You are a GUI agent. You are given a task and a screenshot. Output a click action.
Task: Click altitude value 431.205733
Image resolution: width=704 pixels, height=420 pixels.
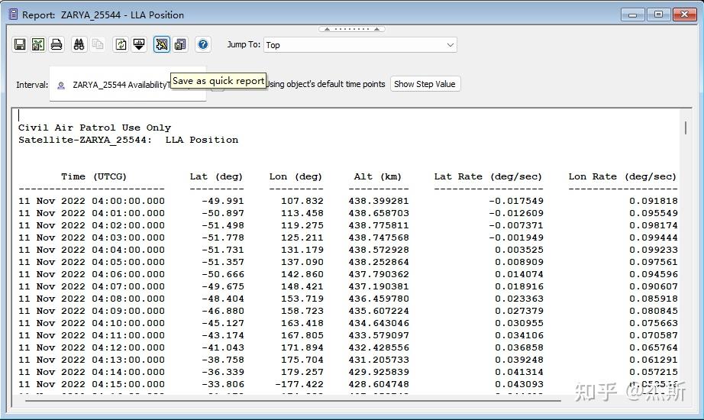[x=379, y=360]
